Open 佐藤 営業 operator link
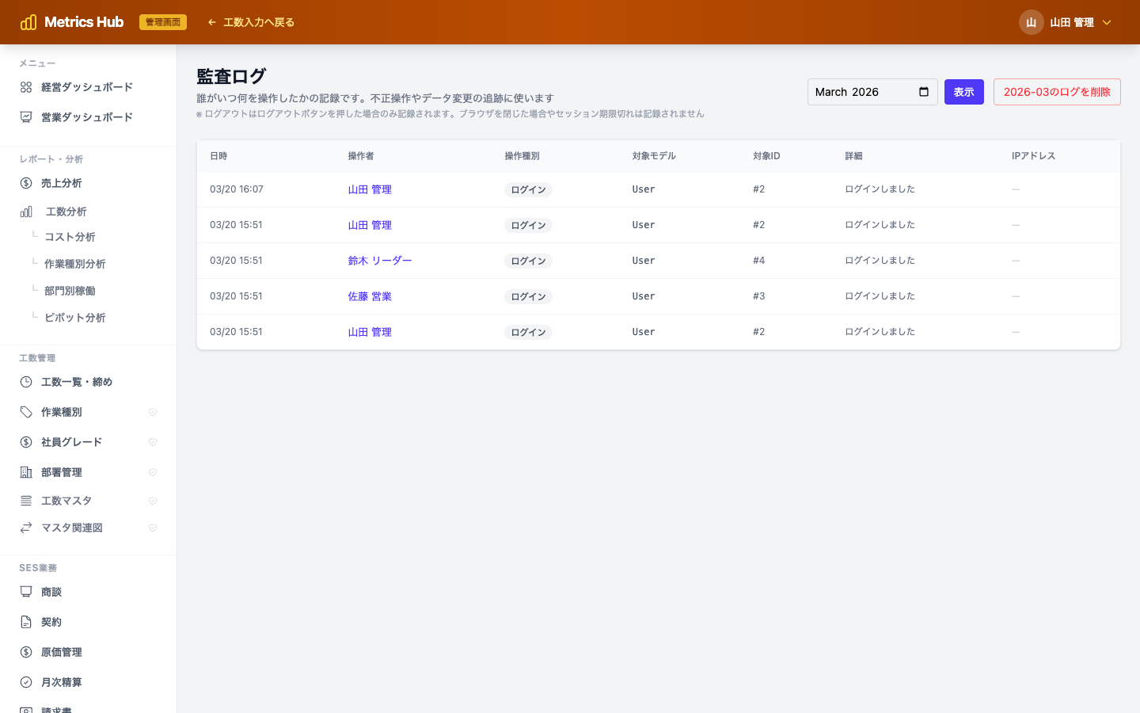This screenshot has height=713, width=1140. (370, 296)
